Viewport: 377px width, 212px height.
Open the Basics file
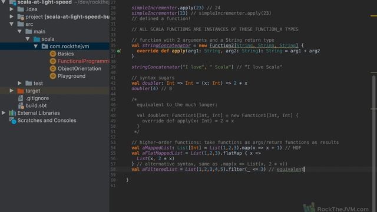65,54
